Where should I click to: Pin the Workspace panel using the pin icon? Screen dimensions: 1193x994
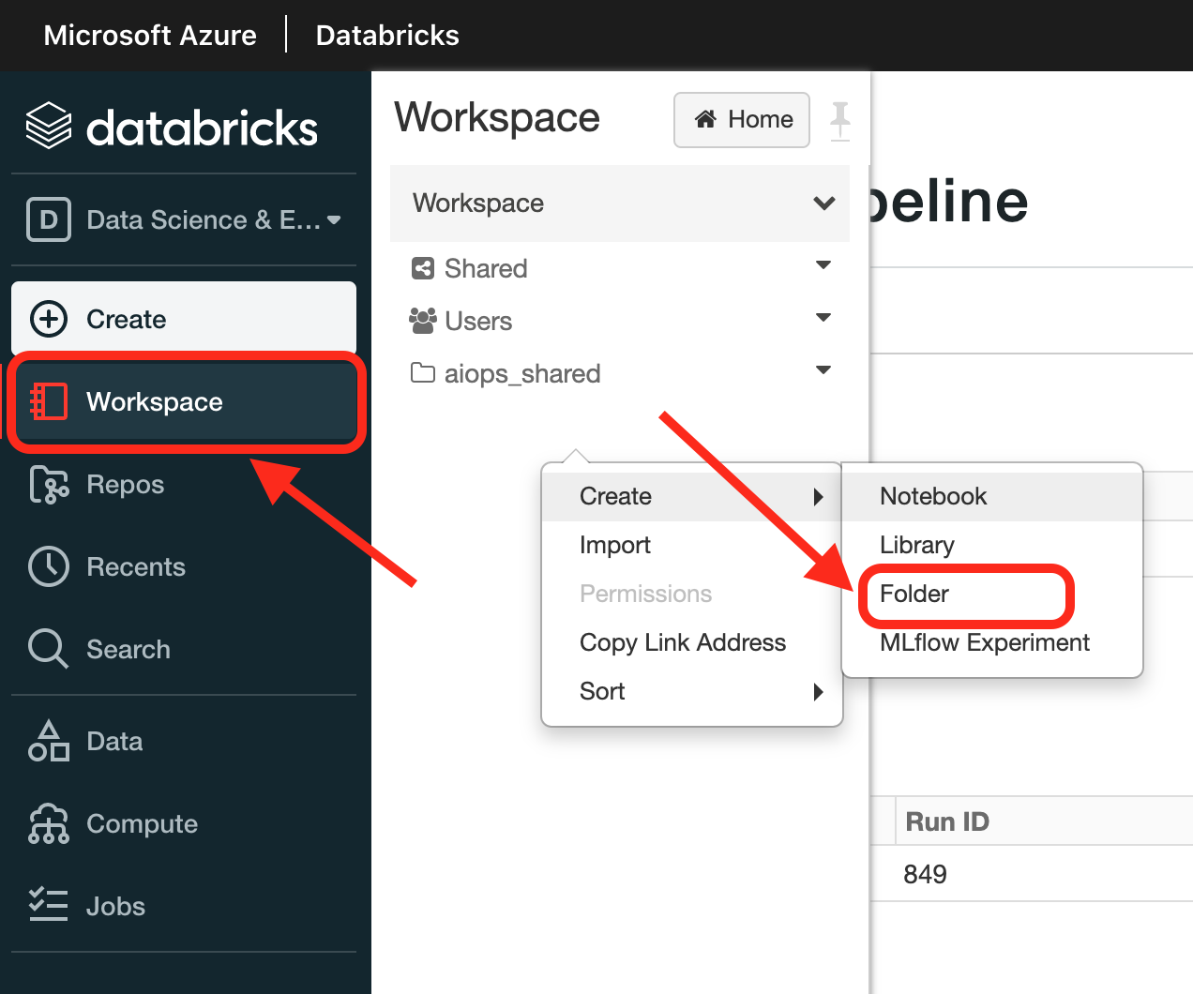(x=841, y=119)
